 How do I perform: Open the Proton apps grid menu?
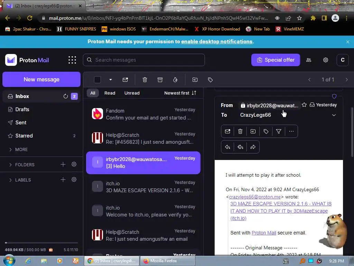72,60
